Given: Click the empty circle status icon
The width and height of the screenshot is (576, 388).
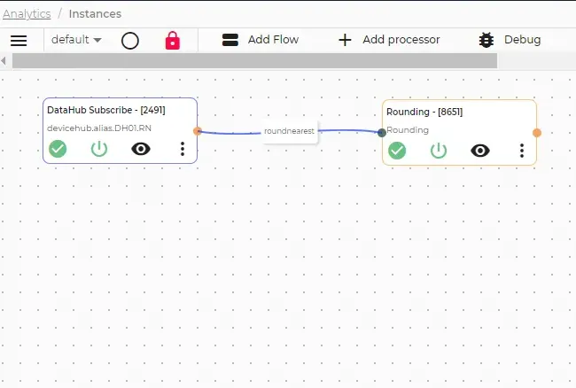Looking at the screenshot, I should click(130, 41).
